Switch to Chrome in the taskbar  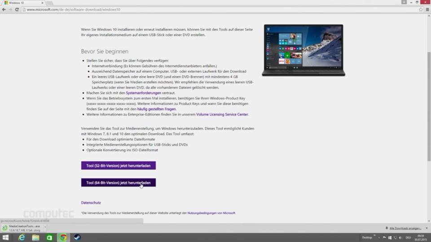63,238
